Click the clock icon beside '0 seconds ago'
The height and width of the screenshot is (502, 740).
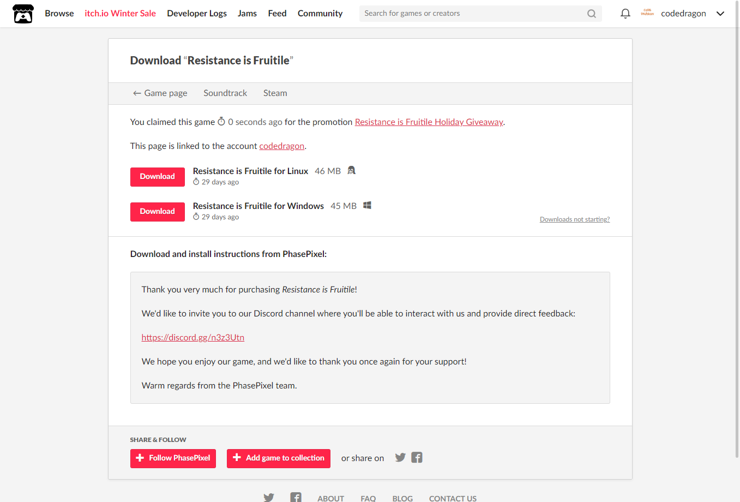click(x=221, y=121)
